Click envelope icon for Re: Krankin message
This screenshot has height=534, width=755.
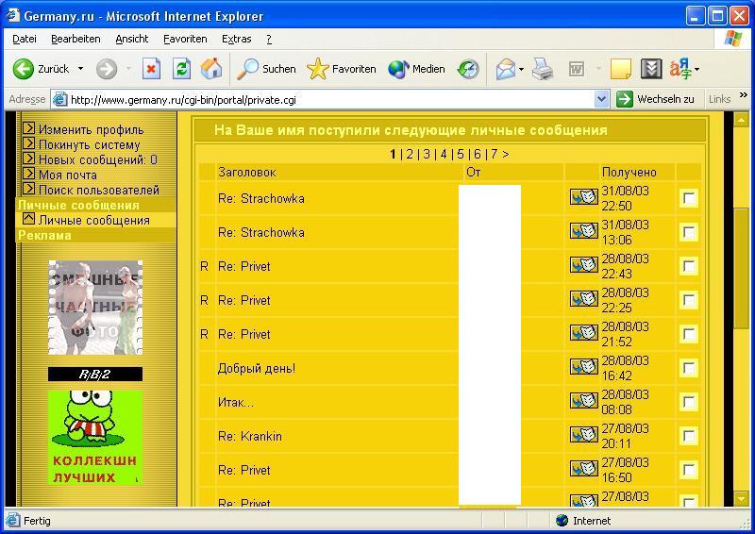pos(583,435)
